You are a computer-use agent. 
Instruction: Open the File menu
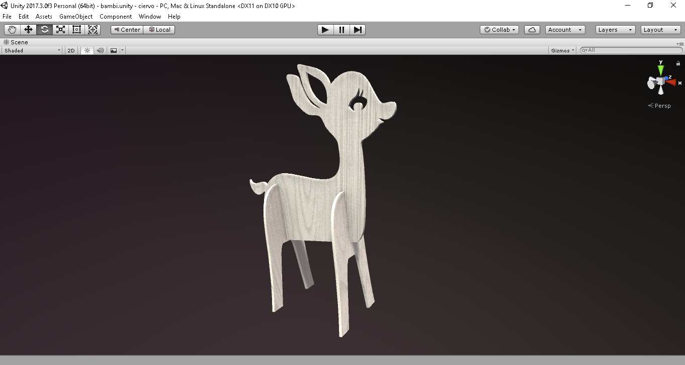7,17
